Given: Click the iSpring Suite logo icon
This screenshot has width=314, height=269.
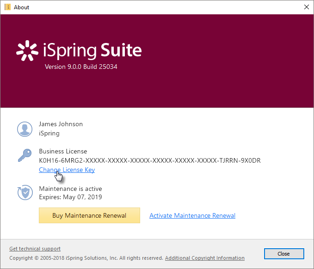Looking at the screenshot, I should coord(27,50).
